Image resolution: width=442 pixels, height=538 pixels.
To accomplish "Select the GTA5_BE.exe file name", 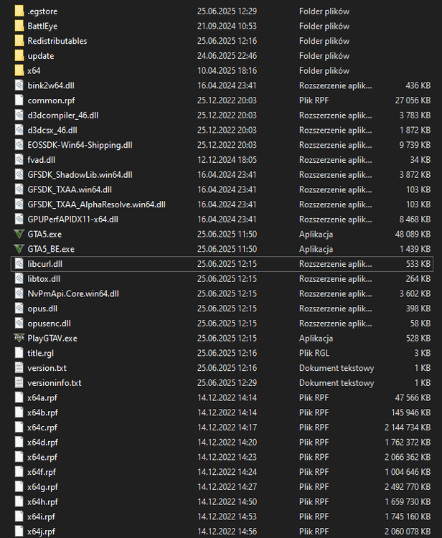I will tap(51, 249).
